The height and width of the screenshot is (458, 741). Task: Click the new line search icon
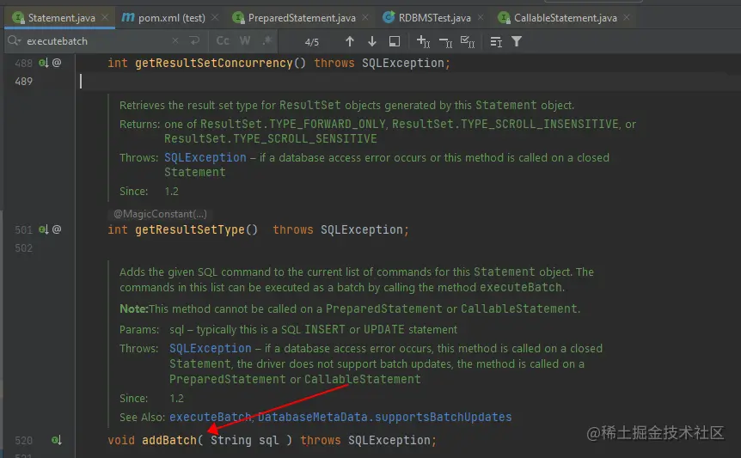click(194, 41)
